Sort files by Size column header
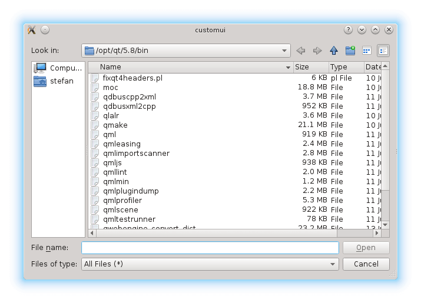The height and width of the screenshot is (303, 421). pos(310,67)
